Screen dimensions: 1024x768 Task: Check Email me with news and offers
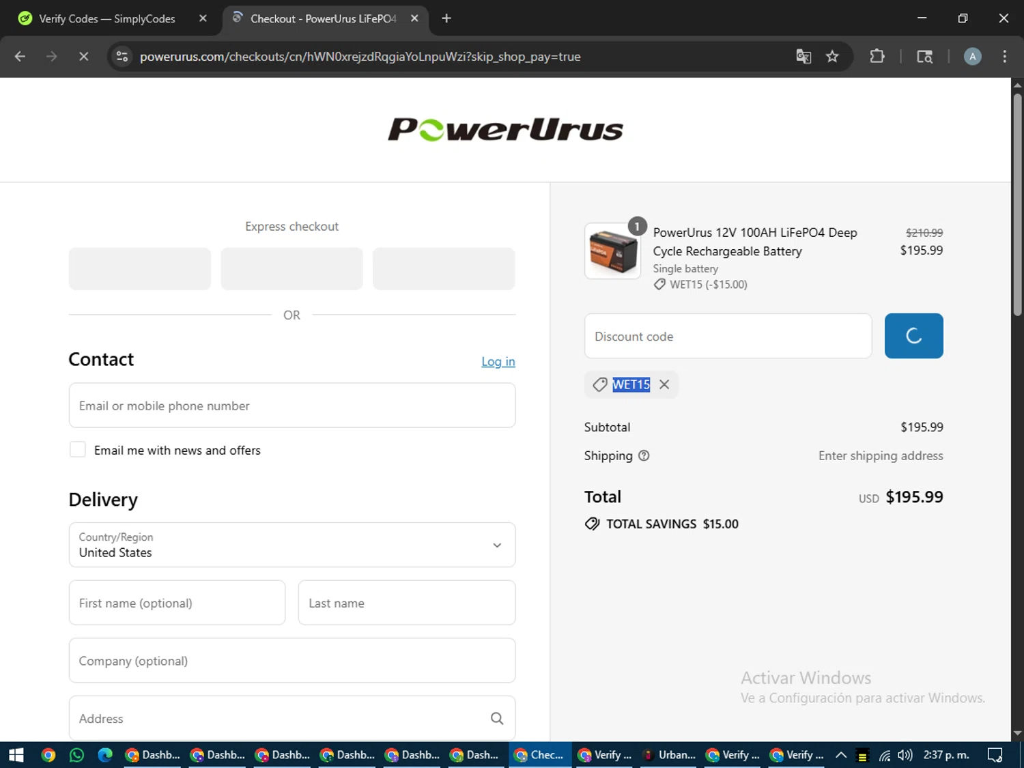tap(78, 450)
